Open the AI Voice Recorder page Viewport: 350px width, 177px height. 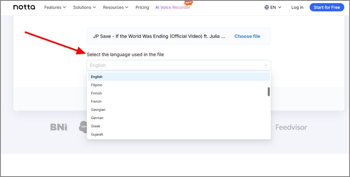tap(173, 7)
